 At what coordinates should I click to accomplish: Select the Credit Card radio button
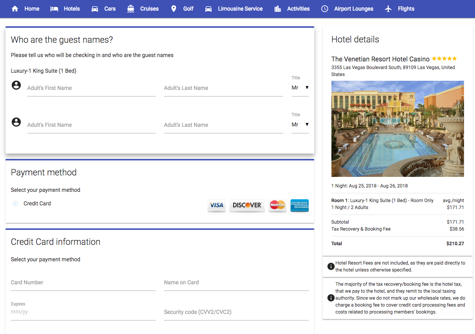tap(15, 204)
